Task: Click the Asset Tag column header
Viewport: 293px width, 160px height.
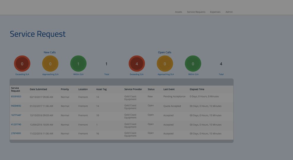Action: (102, 89)
